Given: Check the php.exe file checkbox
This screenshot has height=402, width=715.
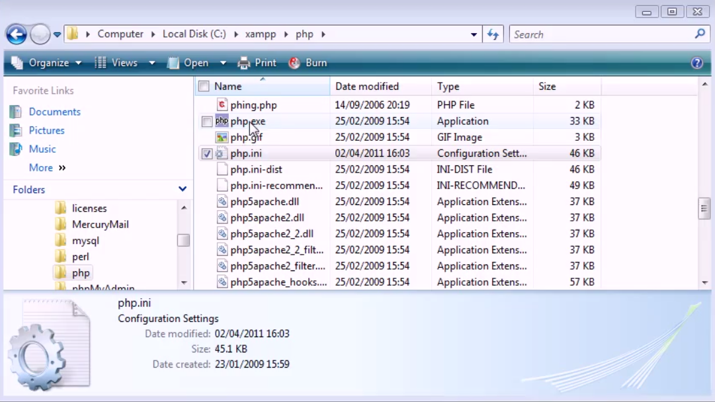Looking at the screenshot, I should [206, 121].
